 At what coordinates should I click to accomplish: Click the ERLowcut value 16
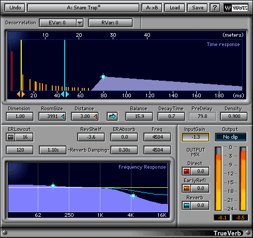click(24, 137)
